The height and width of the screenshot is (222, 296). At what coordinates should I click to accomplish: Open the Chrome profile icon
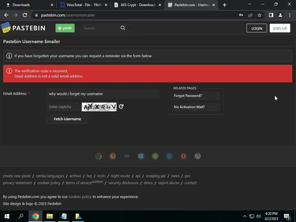point(280,15)
